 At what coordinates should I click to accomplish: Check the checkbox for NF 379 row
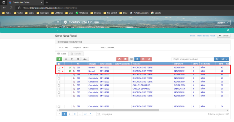click(59, 107)
